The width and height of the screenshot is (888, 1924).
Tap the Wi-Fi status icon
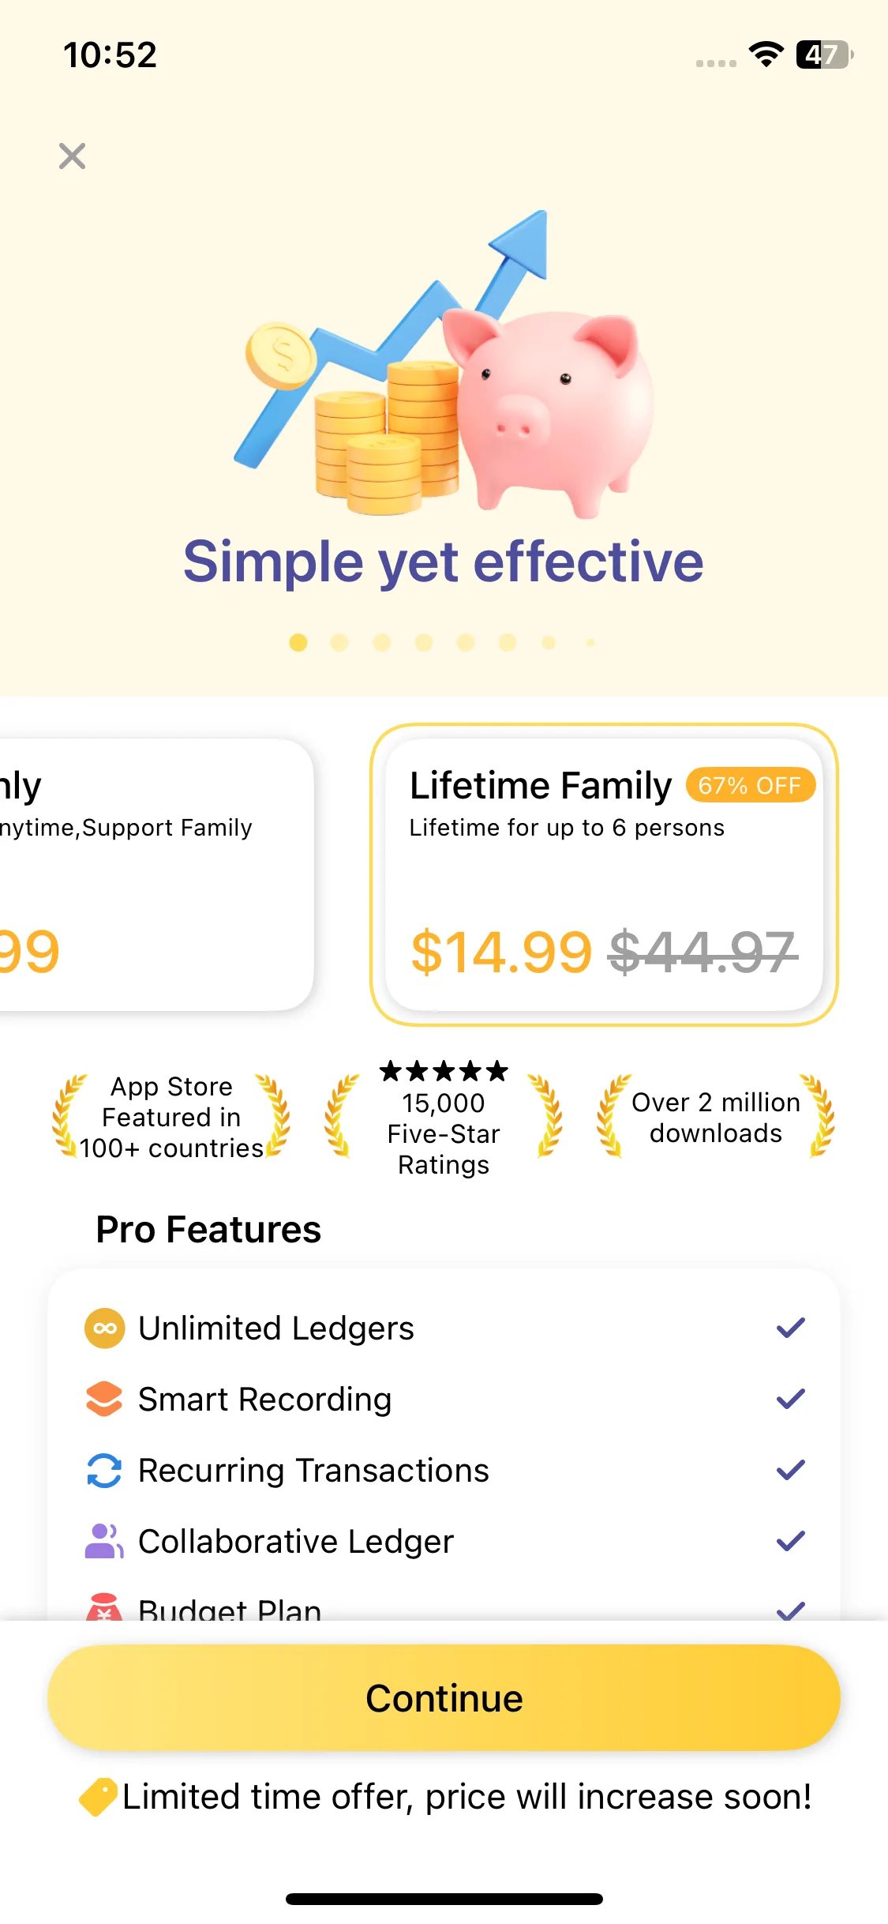click(x=766, y=54)
